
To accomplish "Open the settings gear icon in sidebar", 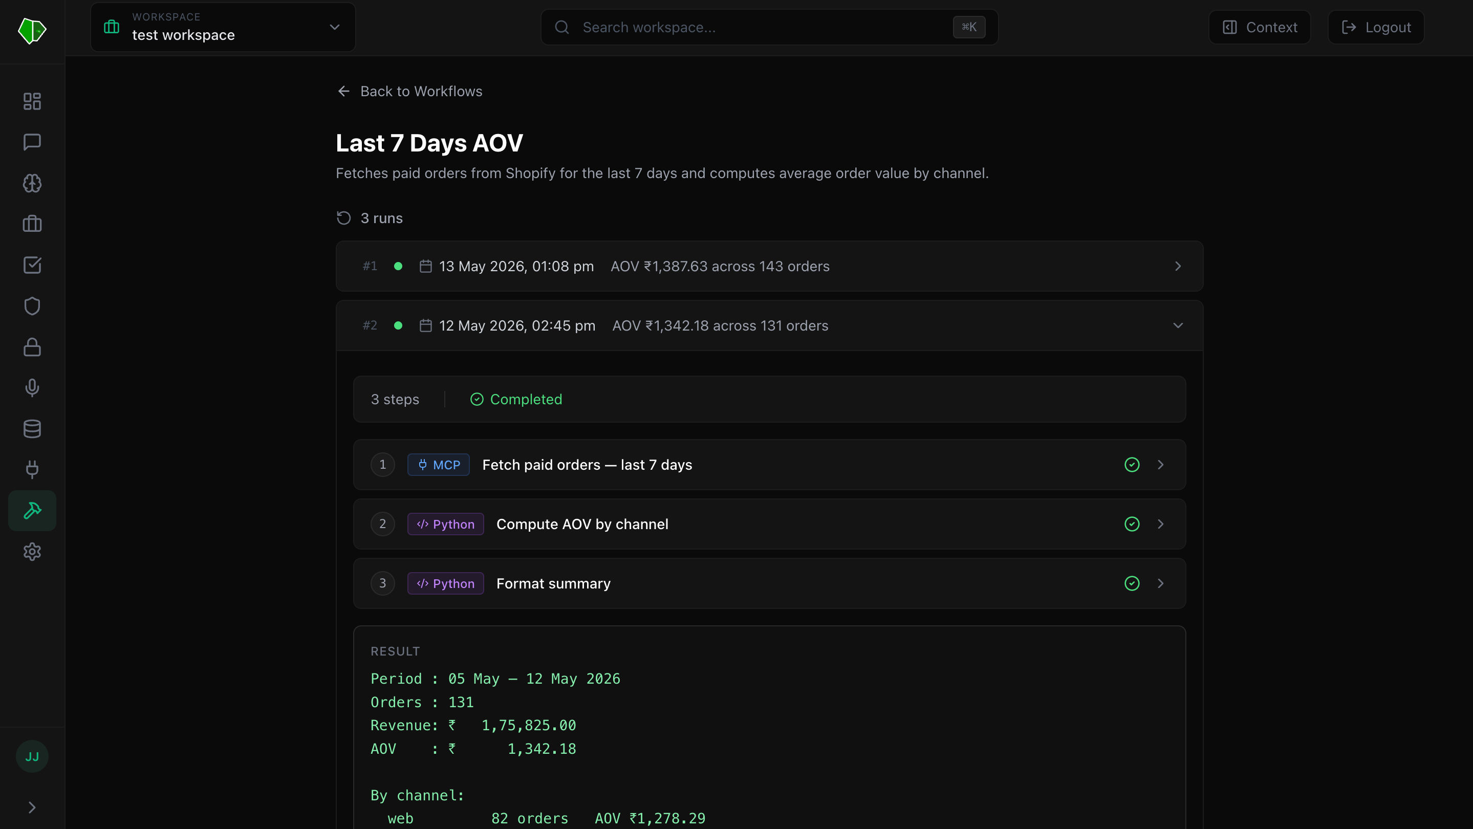I will click(32, 552).
